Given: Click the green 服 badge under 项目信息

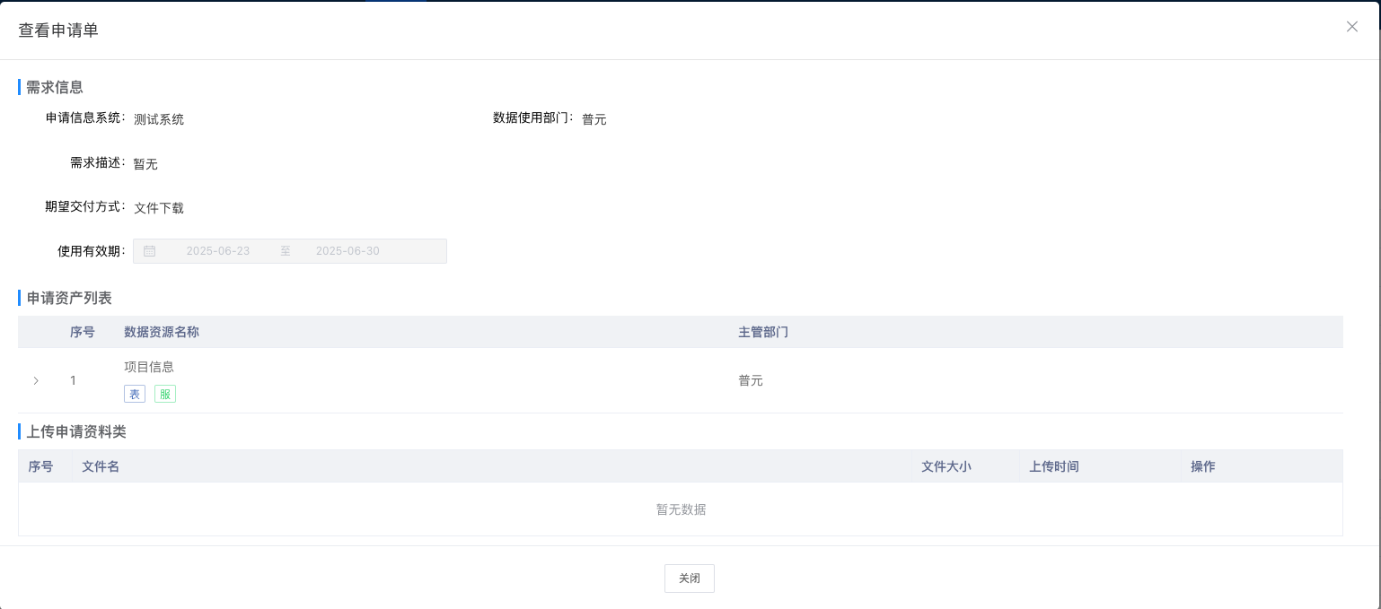Looking at the screenshot, I should [x=164, y=393].
